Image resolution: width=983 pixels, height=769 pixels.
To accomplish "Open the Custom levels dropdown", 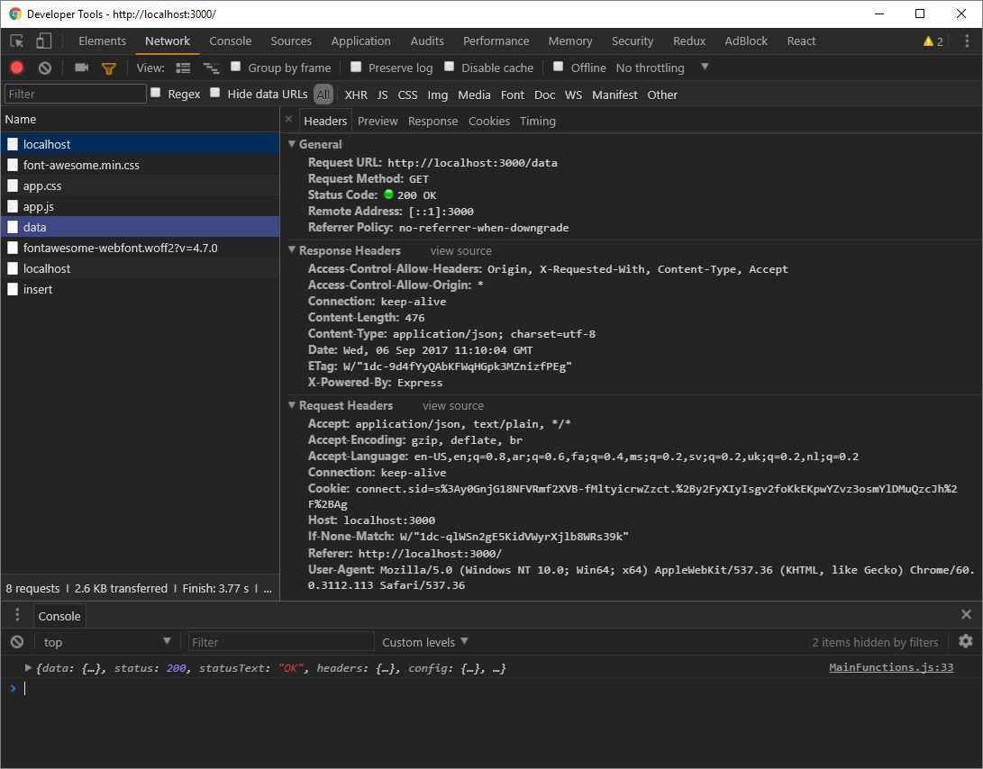I will coord(425,642).
